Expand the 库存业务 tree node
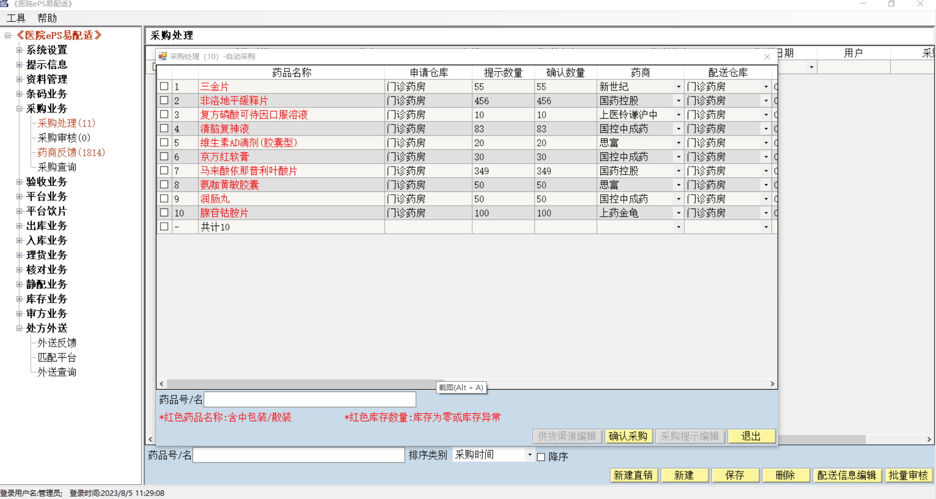Screen dimensions: 936x499 pyautogui.click(x=19, y=299)
